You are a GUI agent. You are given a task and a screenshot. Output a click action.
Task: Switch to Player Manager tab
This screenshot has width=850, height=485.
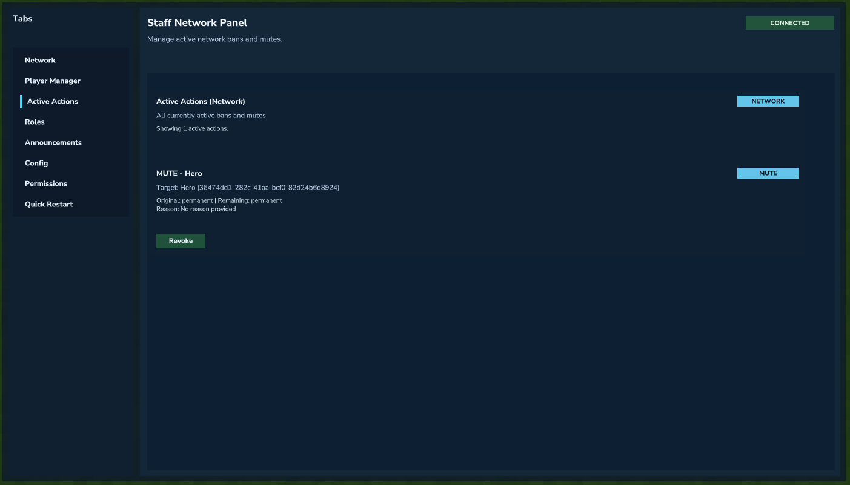[53, 81]
